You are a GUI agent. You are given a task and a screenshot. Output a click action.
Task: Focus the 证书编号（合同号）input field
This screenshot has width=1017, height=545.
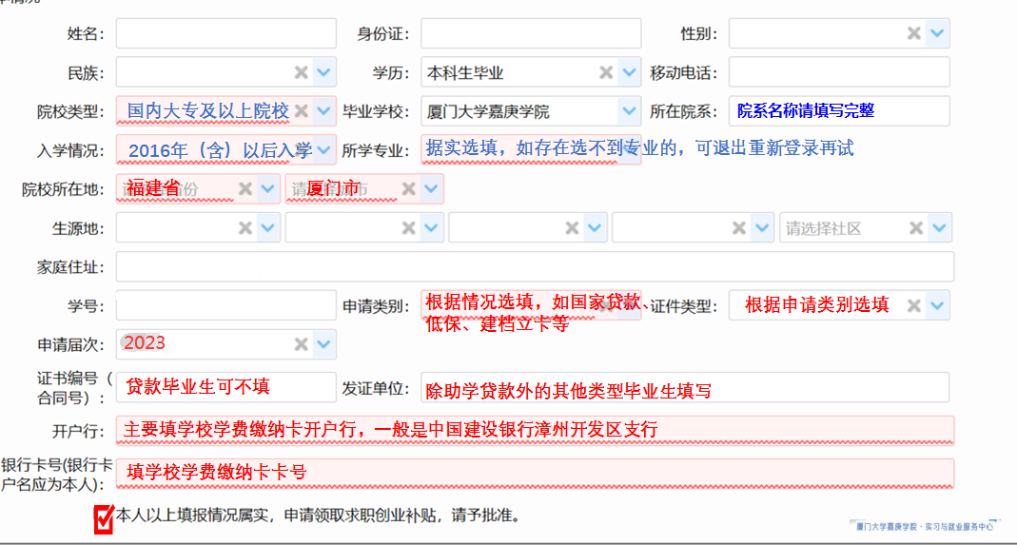226,387
